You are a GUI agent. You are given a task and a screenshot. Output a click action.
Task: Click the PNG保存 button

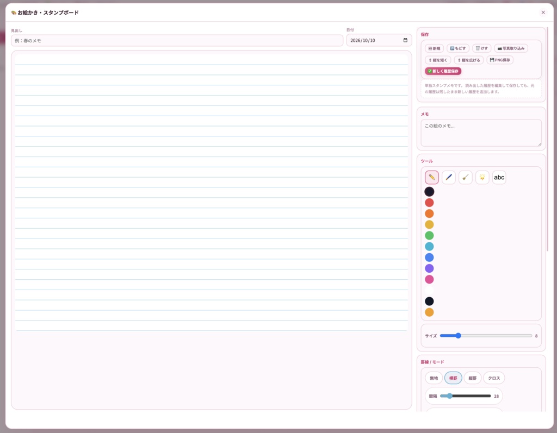pyautogui.click(x=500, y=60)
